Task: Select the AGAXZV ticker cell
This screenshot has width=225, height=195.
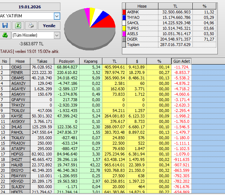Action: coord(20,84)
